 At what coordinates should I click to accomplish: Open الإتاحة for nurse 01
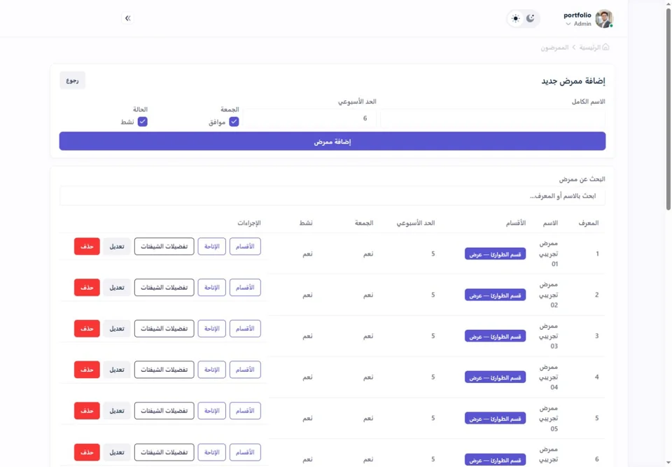pos(211,246)
